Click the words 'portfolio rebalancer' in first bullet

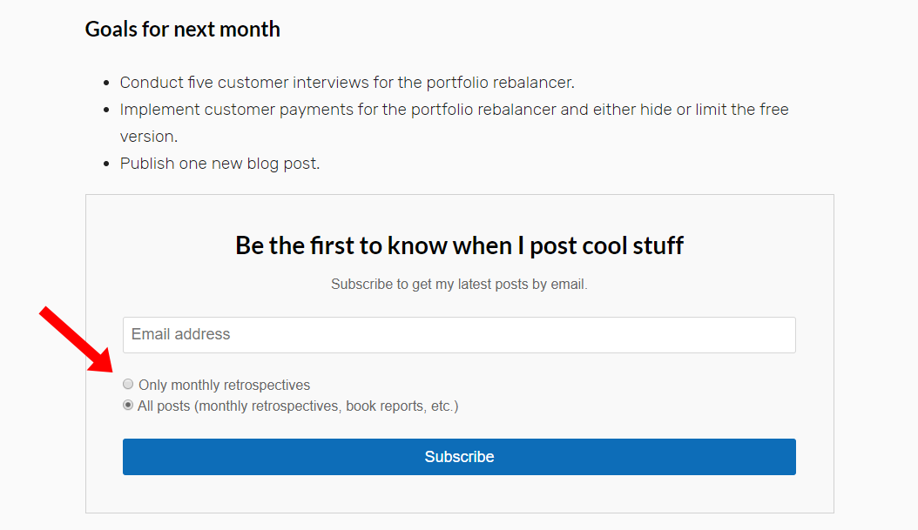click(499, 83)
